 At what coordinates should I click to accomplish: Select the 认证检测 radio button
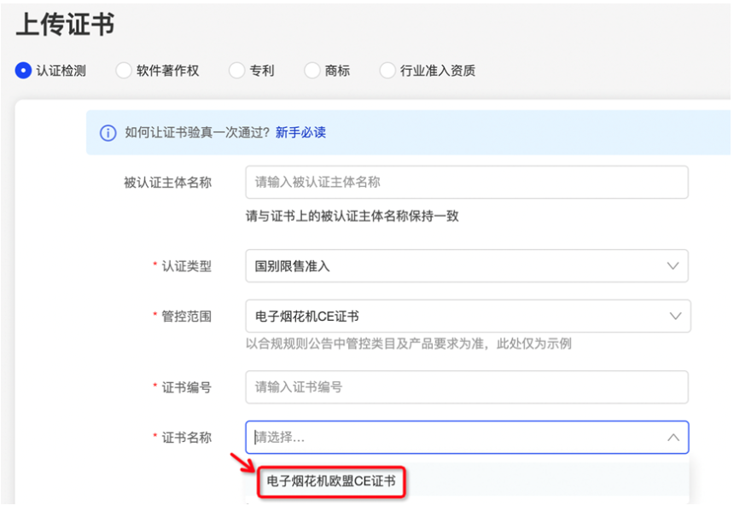23,71
